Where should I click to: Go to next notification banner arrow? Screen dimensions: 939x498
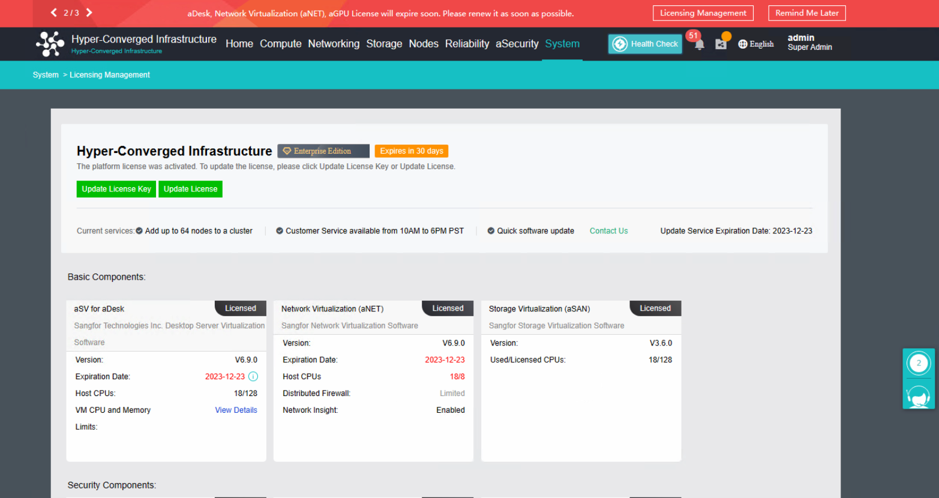click(89, 13)
